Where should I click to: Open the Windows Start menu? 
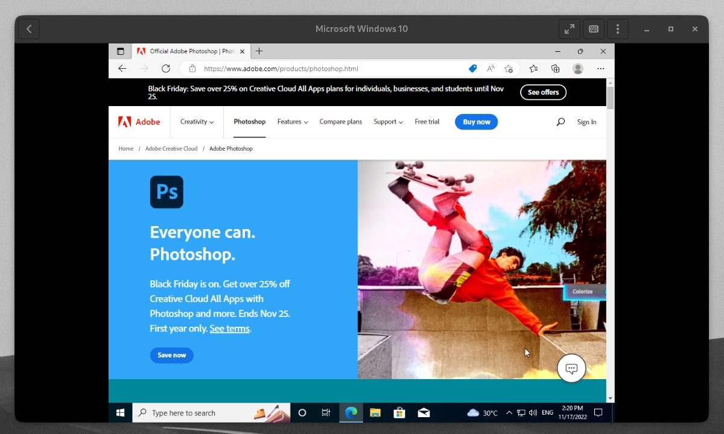(x=120, y=413)
